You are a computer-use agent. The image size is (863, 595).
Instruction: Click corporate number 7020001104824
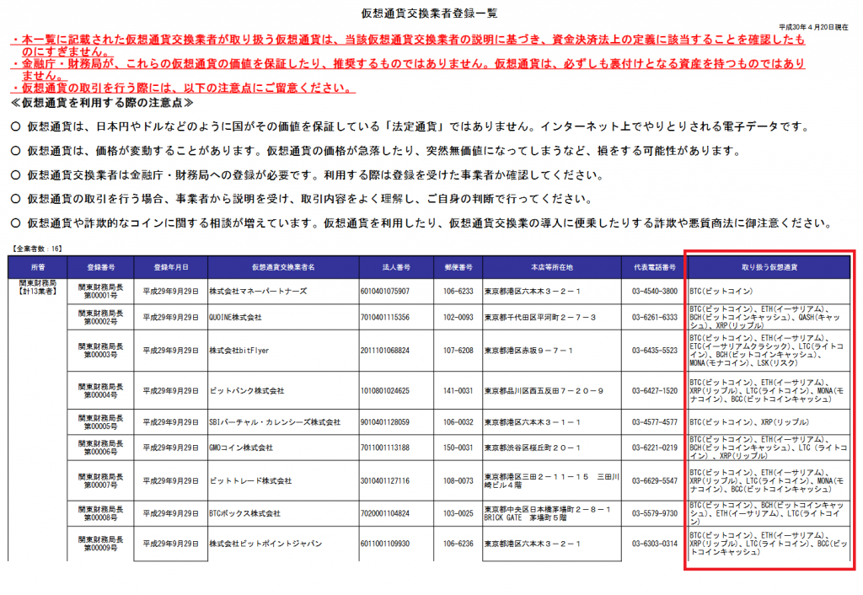point(385,513)
